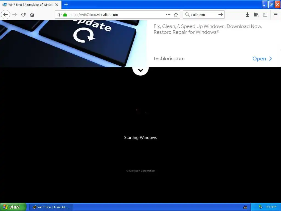Focus the collabvm search box
This screenshot has width=281, height=211.
[204, 15]
